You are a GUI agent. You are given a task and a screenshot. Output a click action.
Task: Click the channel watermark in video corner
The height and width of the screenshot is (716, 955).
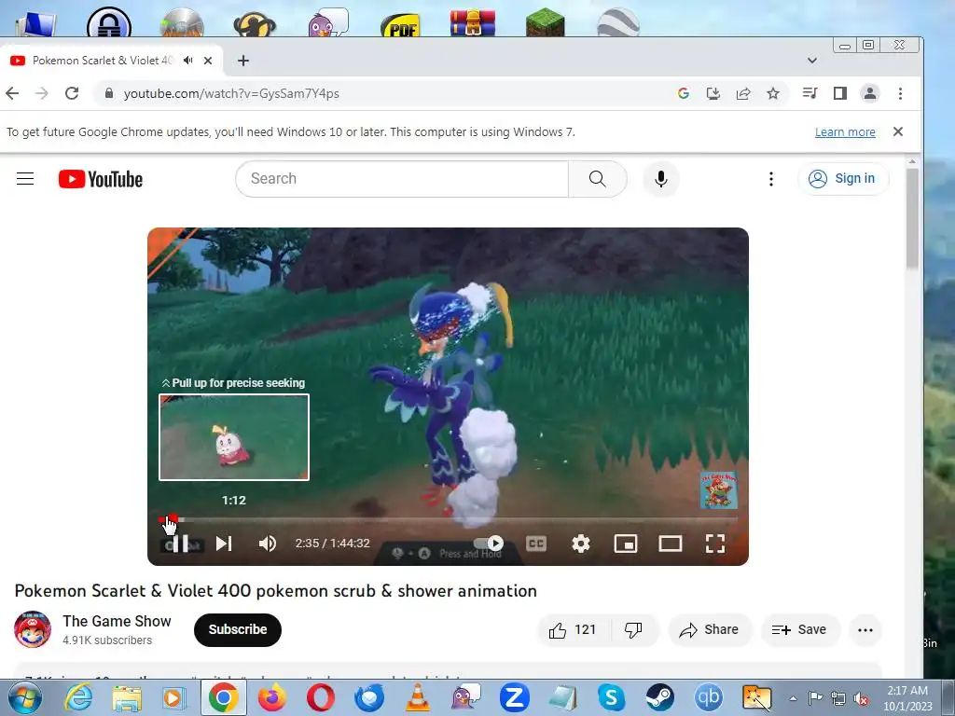point(719,490)
